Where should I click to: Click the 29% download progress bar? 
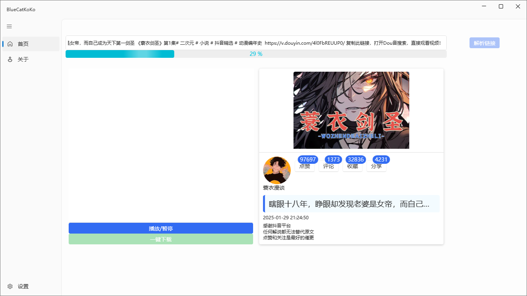(x=256, y=54)
